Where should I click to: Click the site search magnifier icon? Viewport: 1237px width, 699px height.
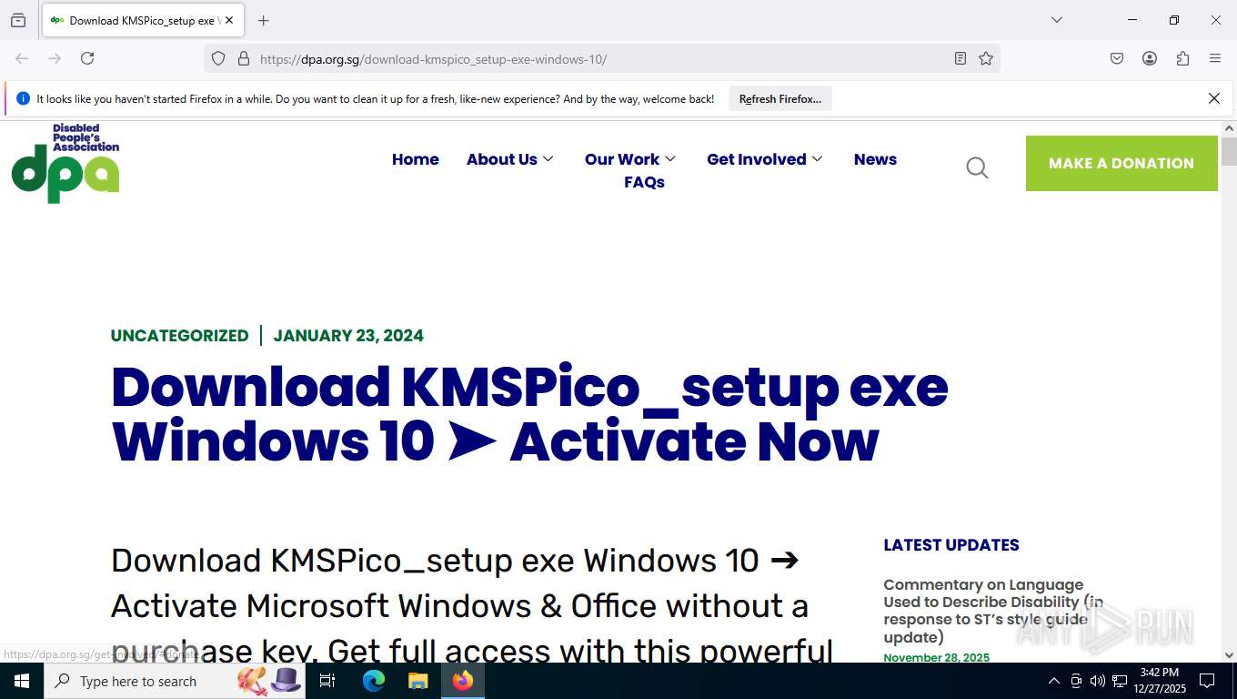click(x=977, y=167)
